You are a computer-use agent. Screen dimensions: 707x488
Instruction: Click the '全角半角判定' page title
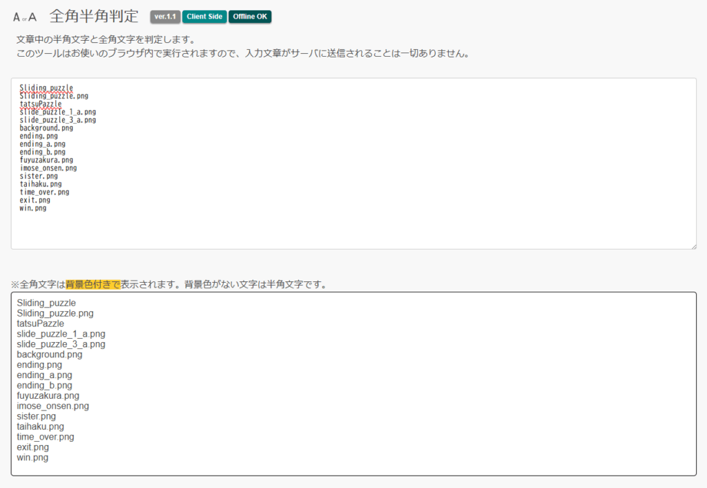[94, 16]
